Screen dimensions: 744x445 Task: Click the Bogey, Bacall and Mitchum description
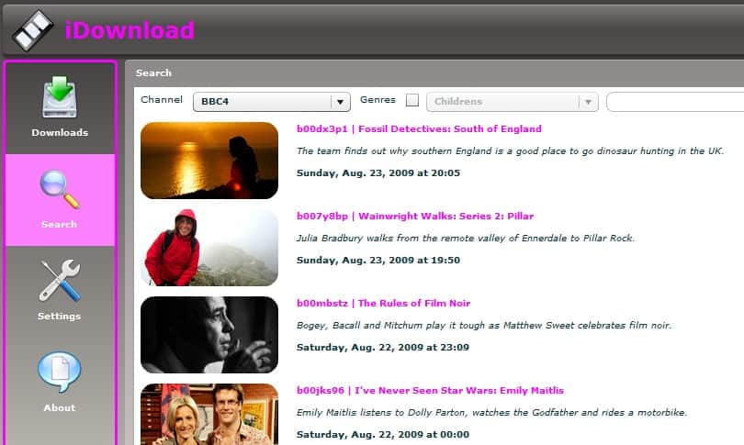point(484,325)
